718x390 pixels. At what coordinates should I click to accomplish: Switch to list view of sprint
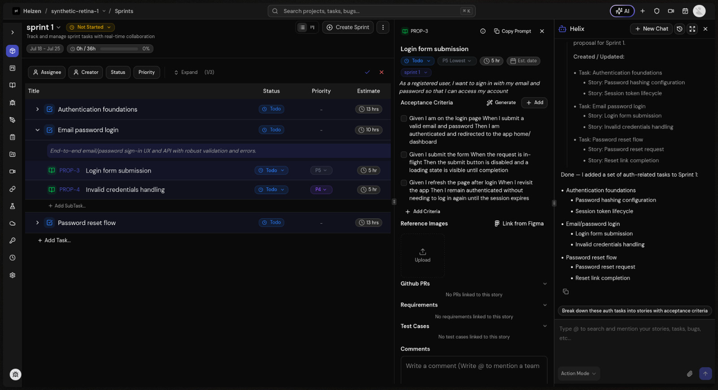coord(302,27)
